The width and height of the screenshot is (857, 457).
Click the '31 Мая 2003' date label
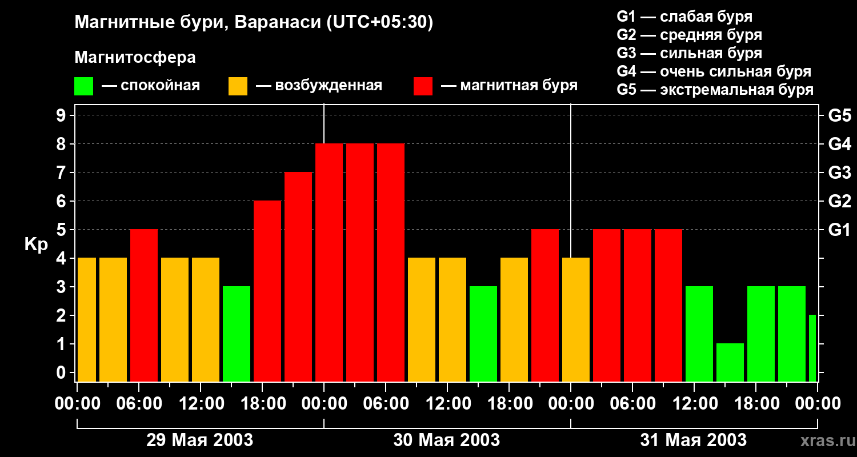point(694,440)
